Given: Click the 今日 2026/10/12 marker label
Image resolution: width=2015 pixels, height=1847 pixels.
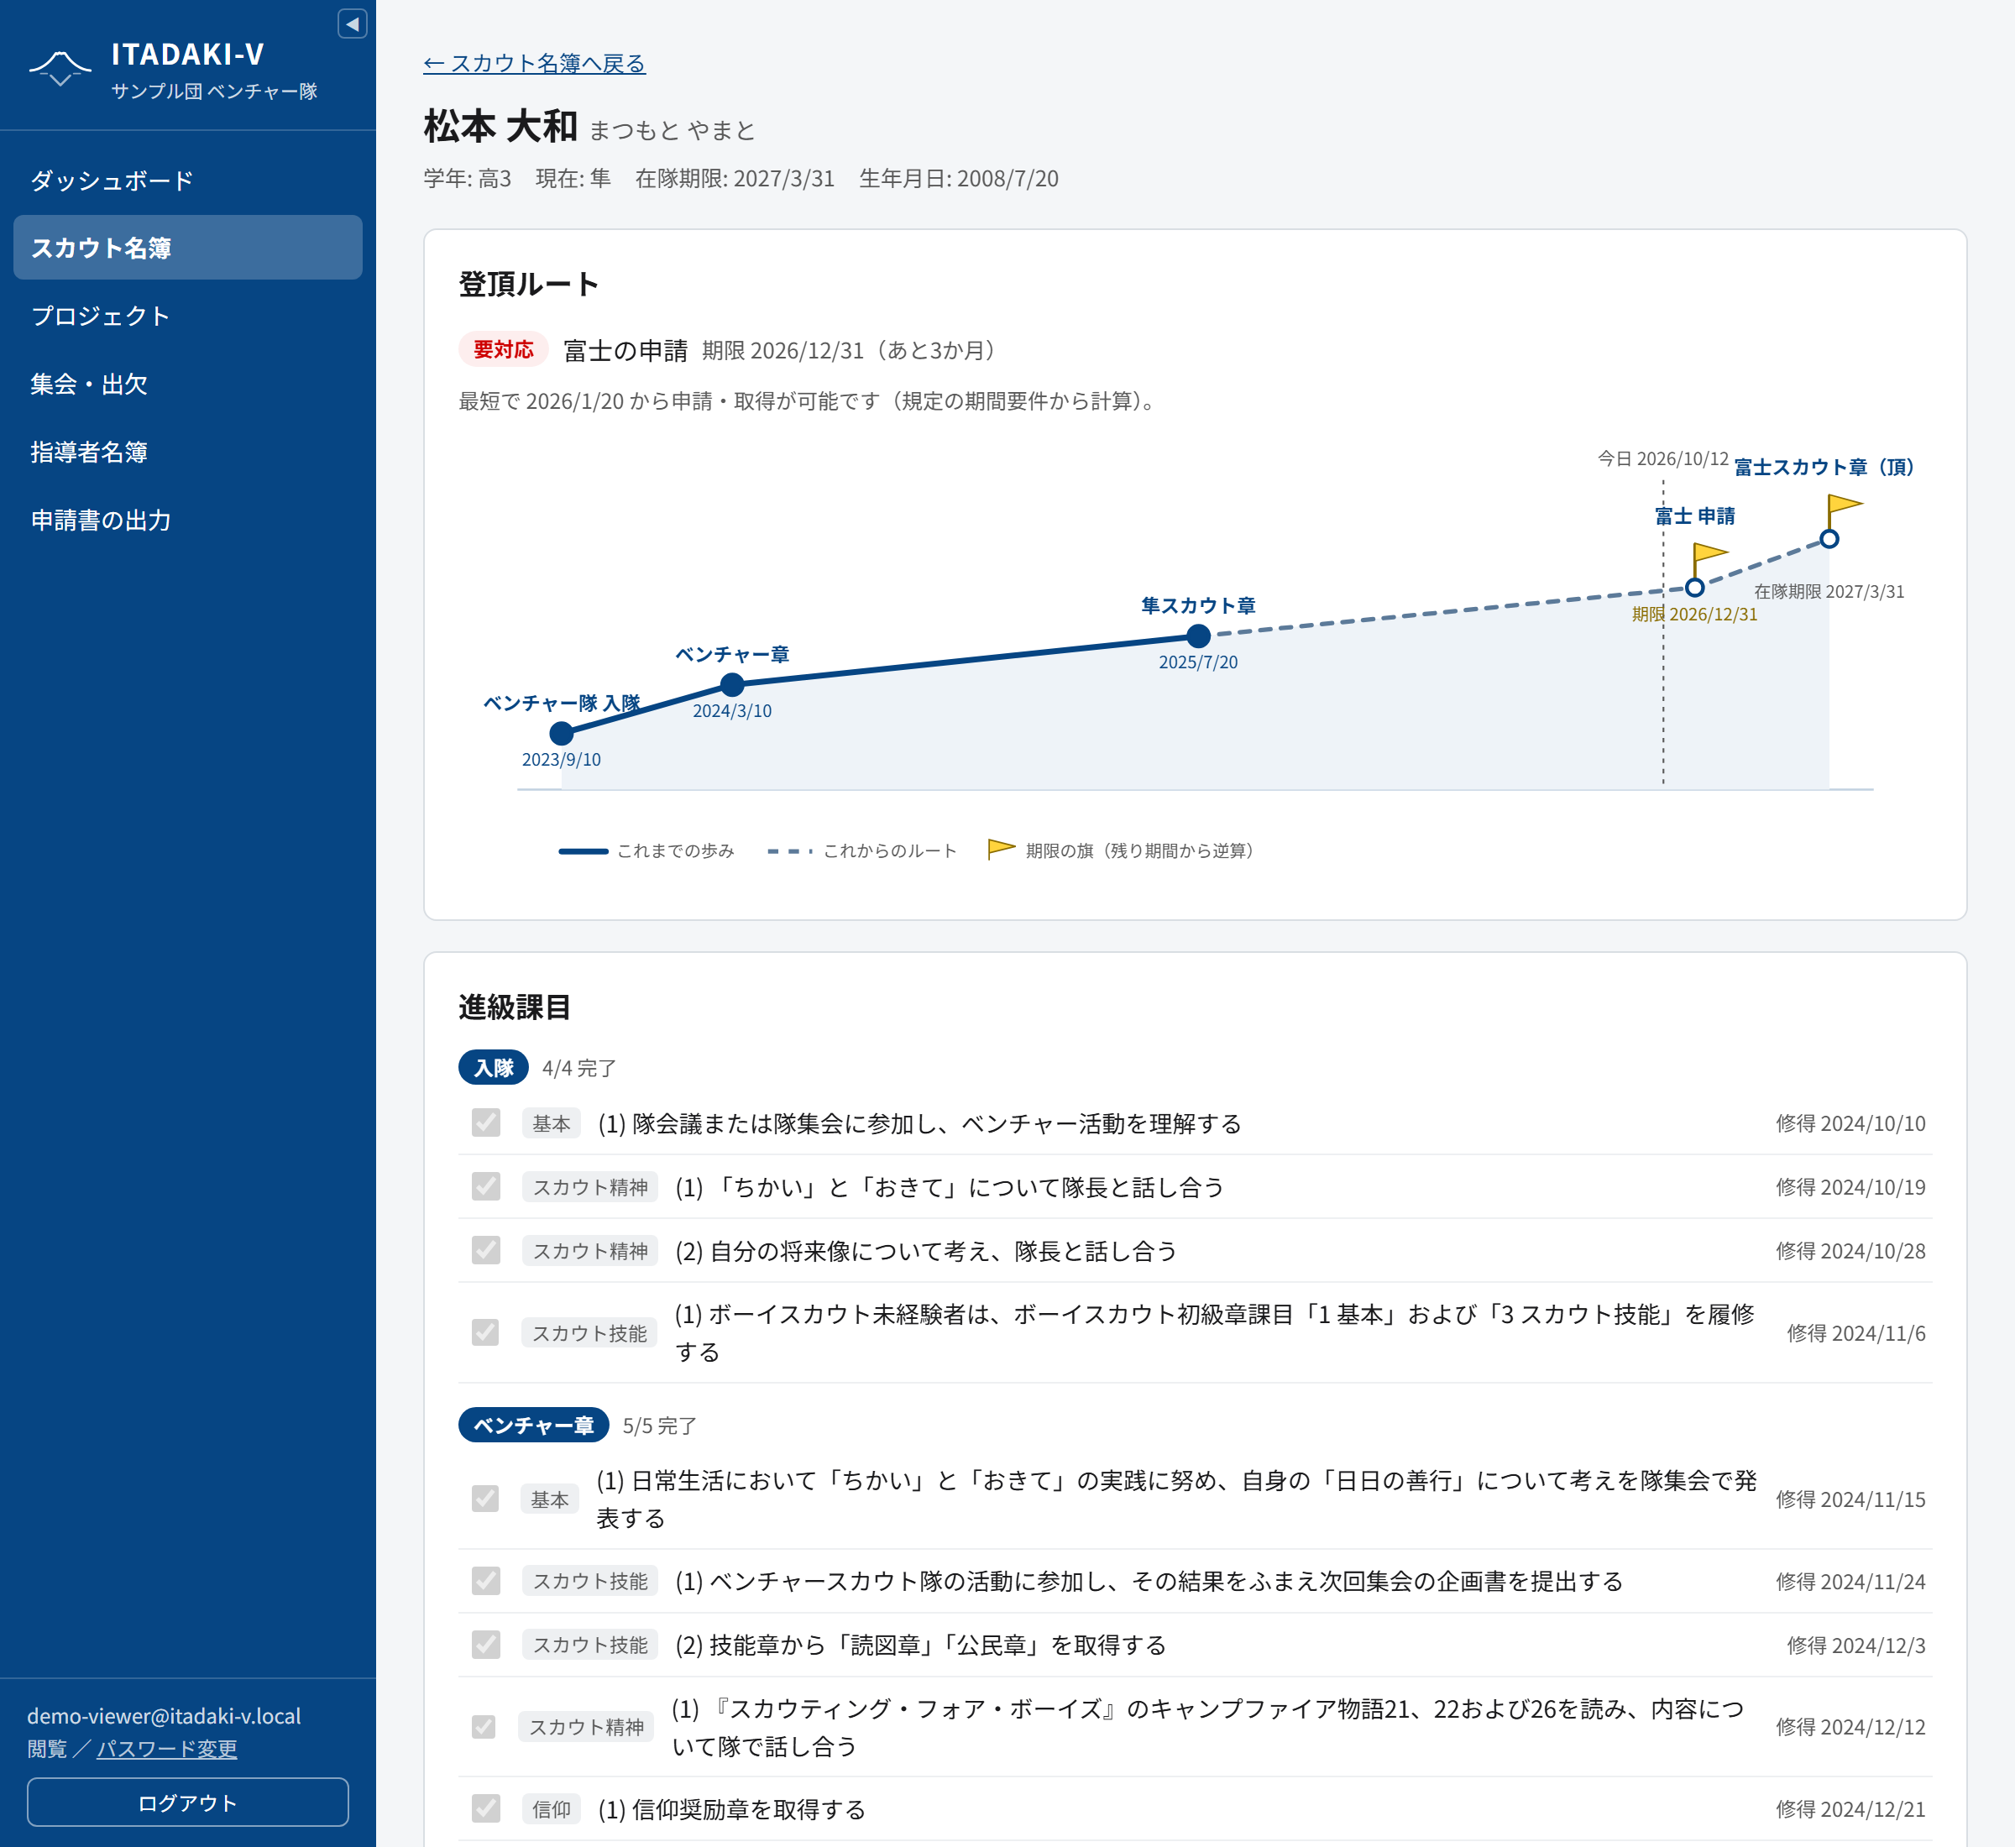Looking at the screenshot, I should [1663, 458].
